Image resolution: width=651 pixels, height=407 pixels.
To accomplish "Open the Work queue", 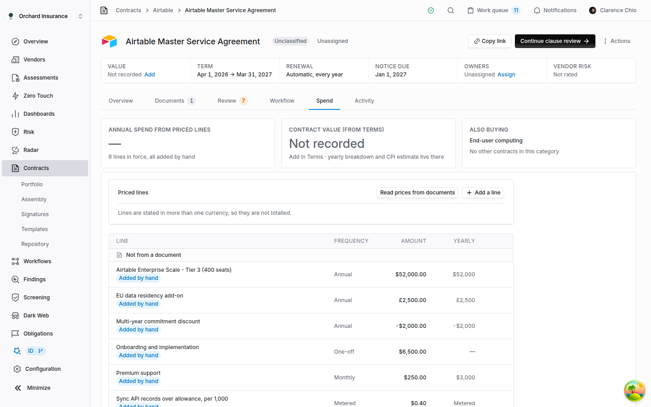I will coord(494,10).
